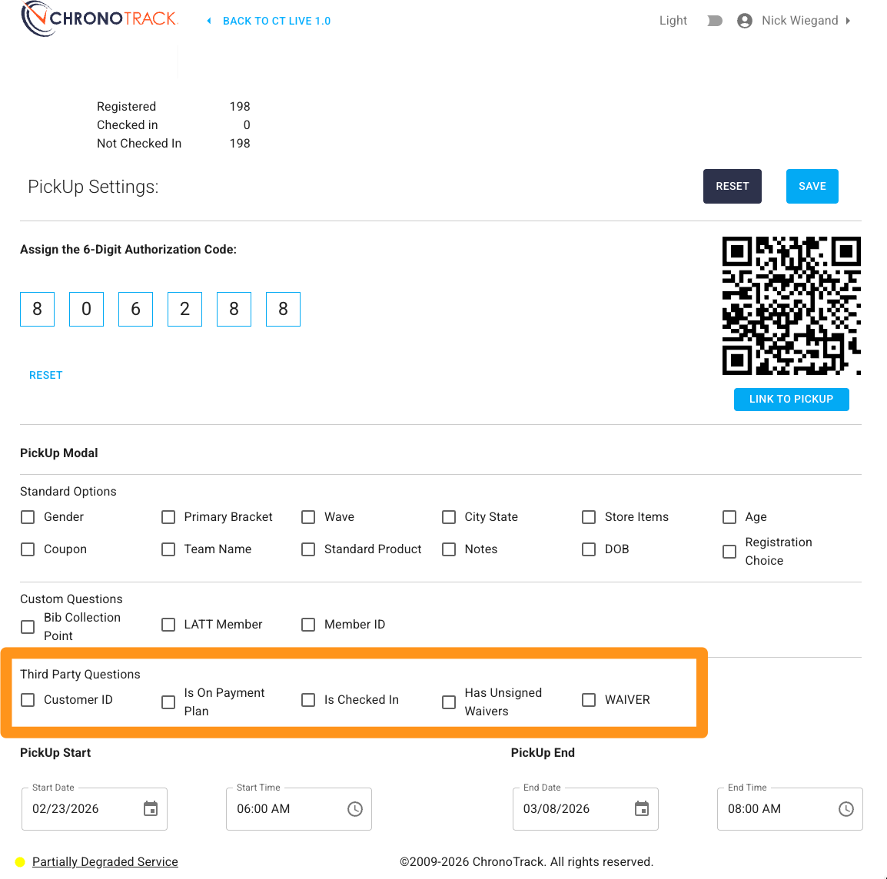Click the yellow service status indicator dot
This screenshot has width=887, height=879.
click(20, 862)
